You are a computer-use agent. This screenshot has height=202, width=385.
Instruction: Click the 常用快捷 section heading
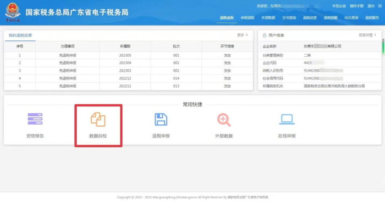click(x=192, y=104)
